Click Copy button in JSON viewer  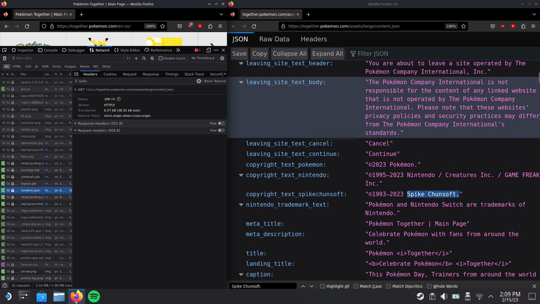[x=259, y=54]
